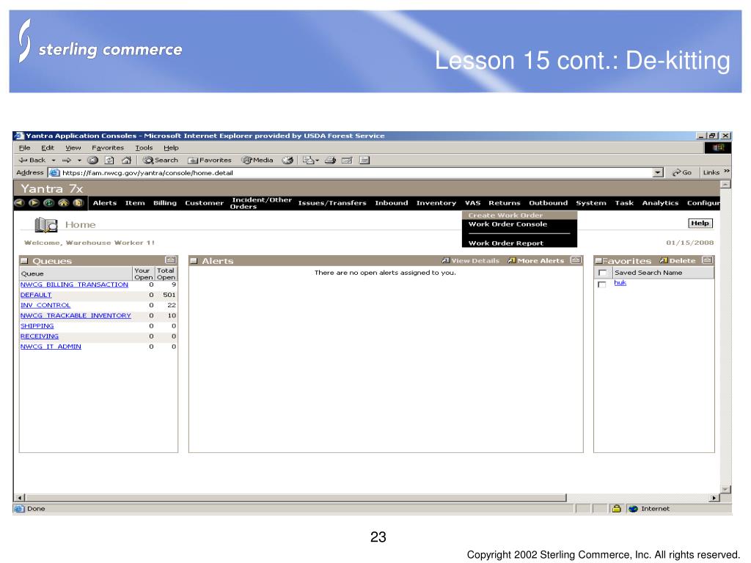Open the Forward history dropdown arrow
The image size is (751, 563).
pyautogui.click(x=79, y=161)
